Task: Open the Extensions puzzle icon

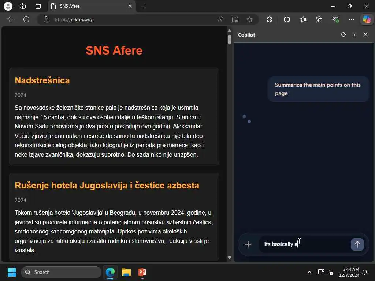Action: coord(269,19)
